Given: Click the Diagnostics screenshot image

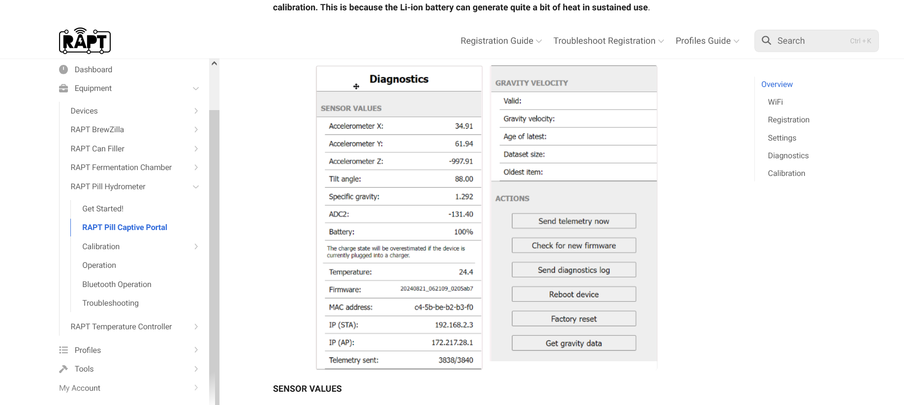Looking at the screenshot, I should pos(486,217).
